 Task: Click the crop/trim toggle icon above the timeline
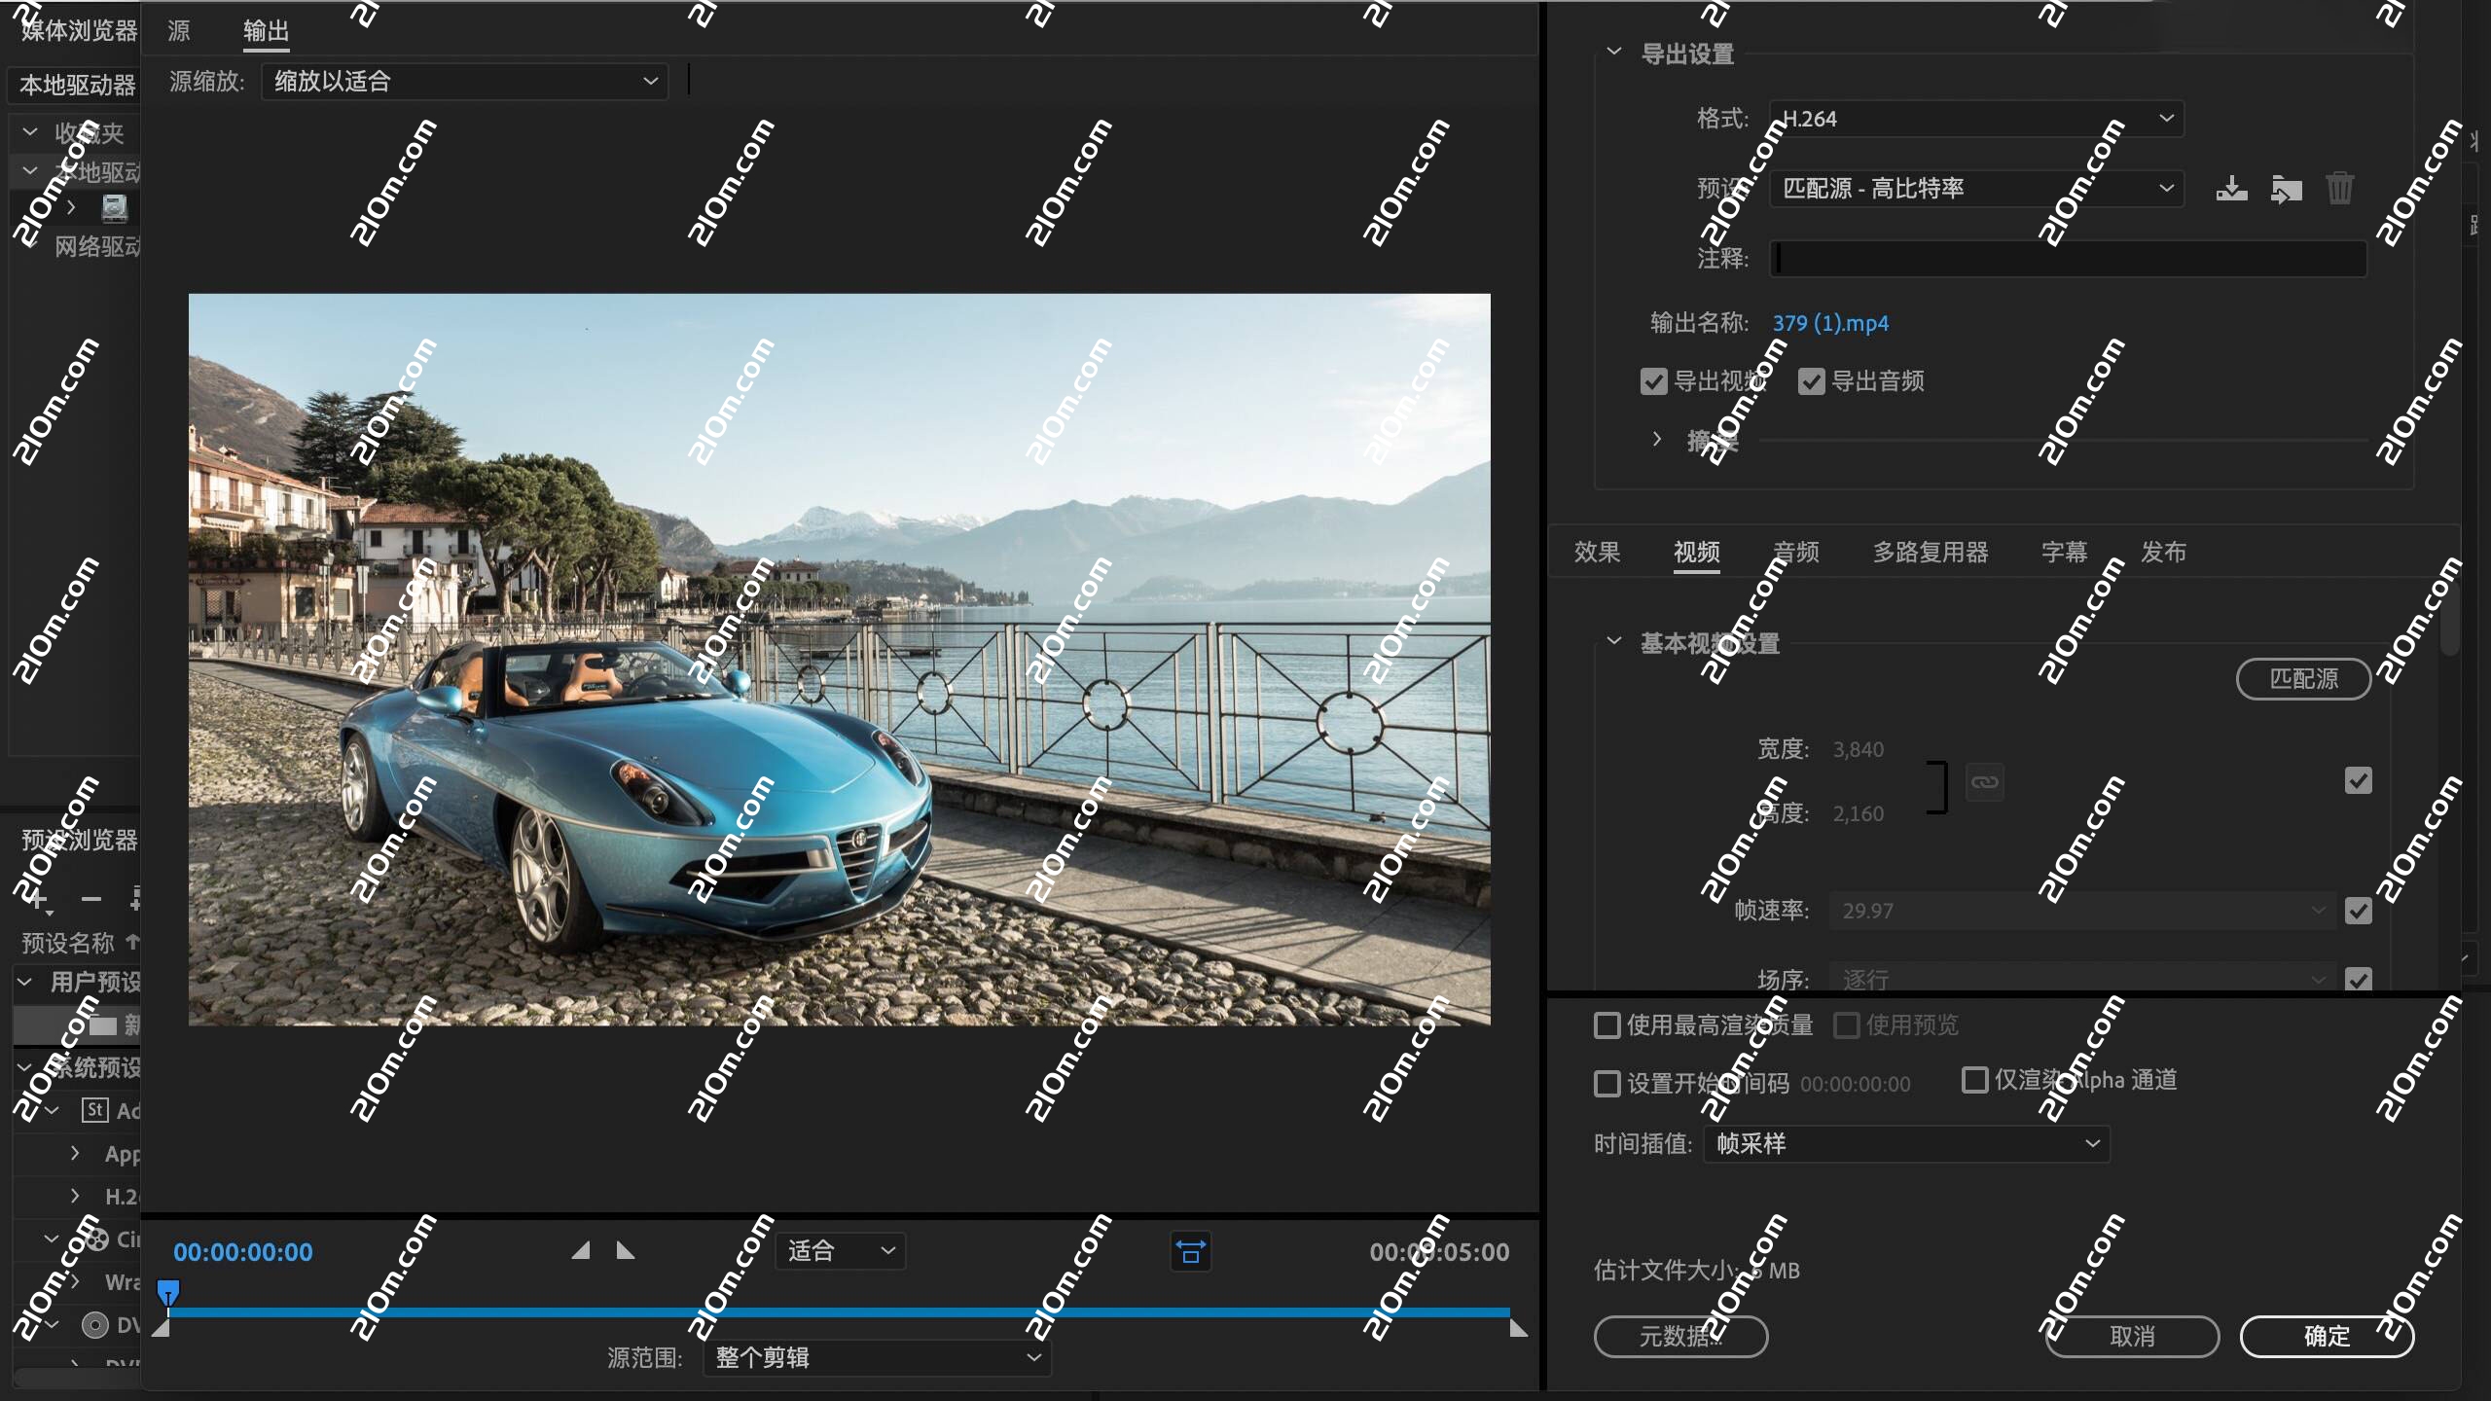[1191, 1251]
